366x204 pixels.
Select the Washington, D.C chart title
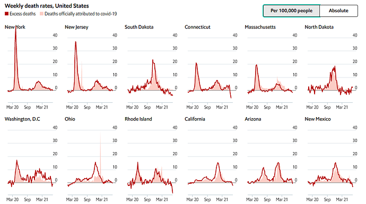pyautogui.click(x=22, y=119)
